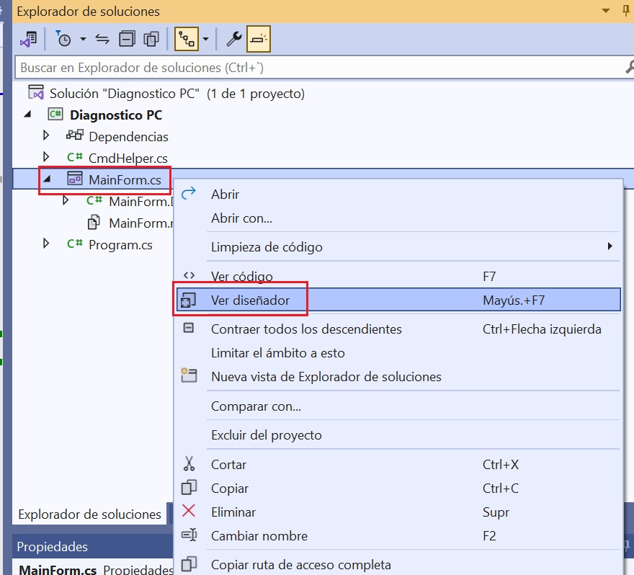Viewport: 634px width, 575px height.
Task: Collapse the Diagnostico PC project node
Action: coord(28,115)
